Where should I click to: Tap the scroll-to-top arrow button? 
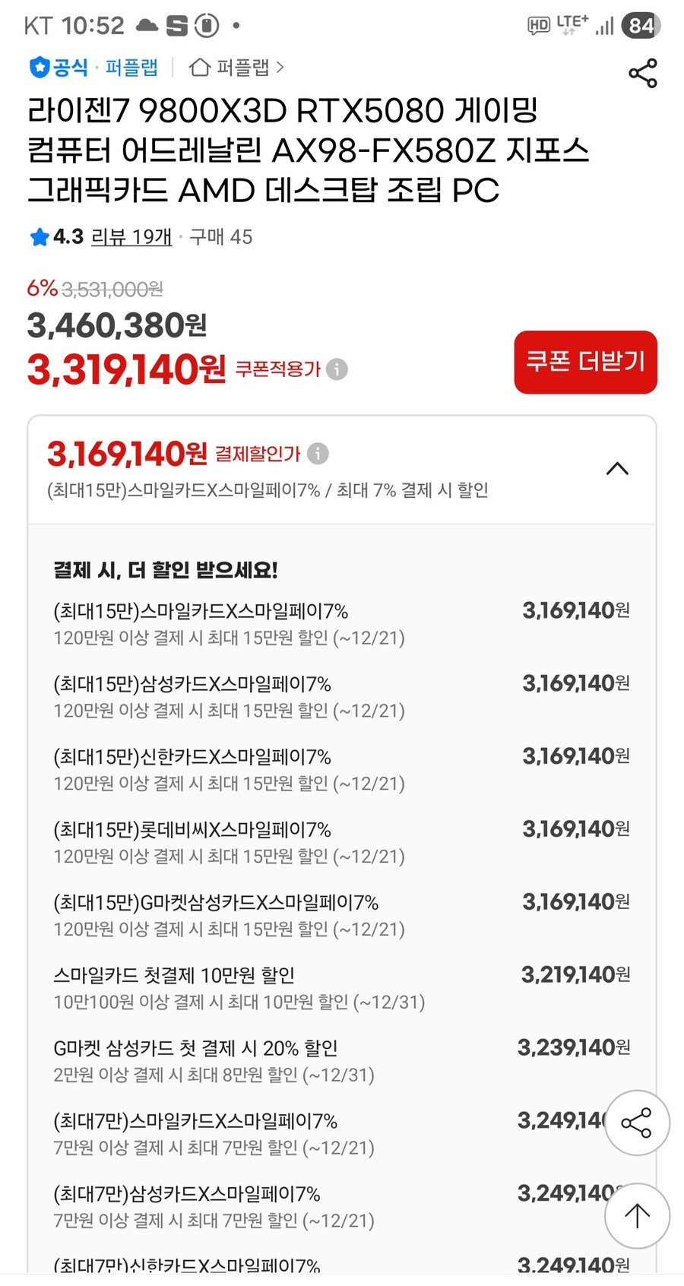pyautogui.click(x=636, y=1215)
